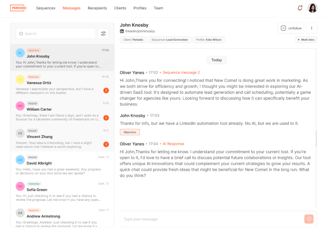Open William Carter conversation

point(62,111)
